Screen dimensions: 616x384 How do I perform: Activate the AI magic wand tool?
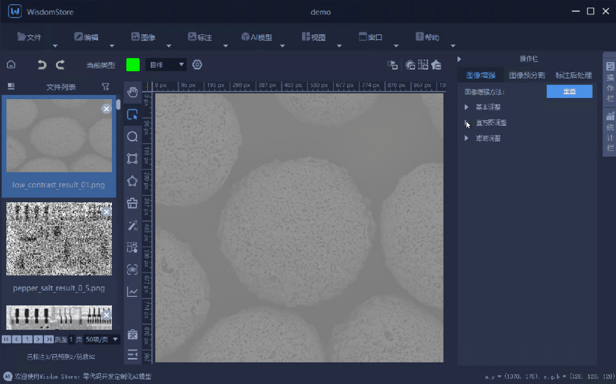point(132,225)
